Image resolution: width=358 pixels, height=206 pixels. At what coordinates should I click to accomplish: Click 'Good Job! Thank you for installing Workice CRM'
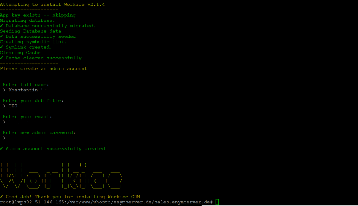tap(73, 197)
